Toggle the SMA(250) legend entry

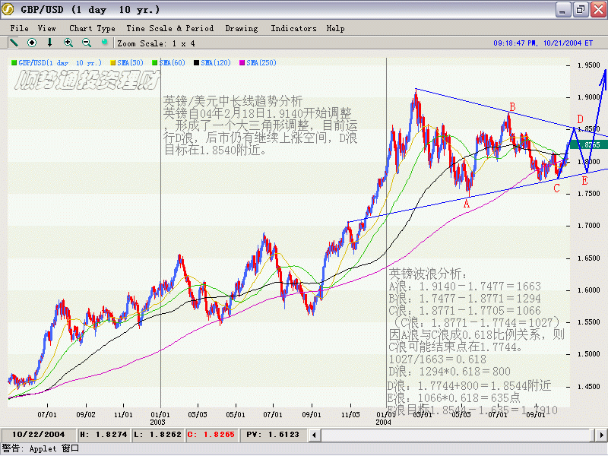tap(261, 62)
